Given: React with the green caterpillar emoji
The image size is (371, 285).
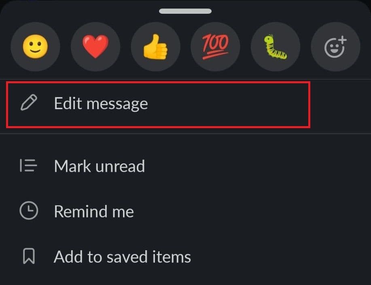Looking at the screenshot, I should point(276,46).
